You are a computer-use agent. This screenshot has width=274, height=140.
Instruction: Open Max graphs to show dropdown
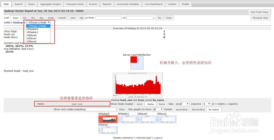(158, 109)
